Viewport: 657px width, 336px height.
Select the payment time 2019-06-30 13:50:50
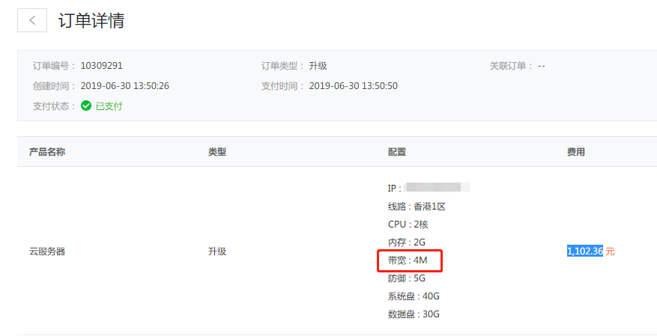tap(353, 86)
